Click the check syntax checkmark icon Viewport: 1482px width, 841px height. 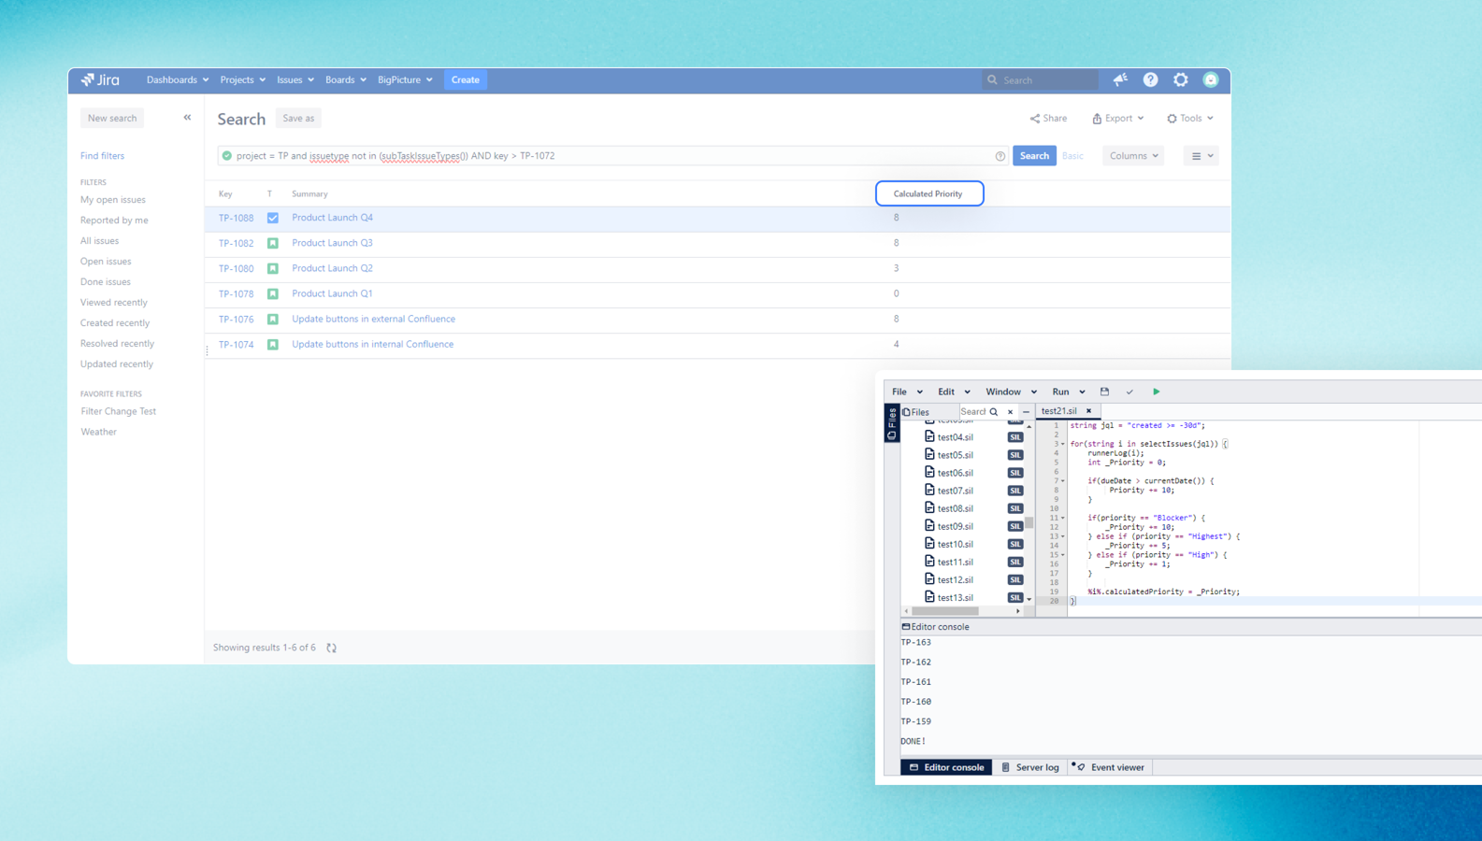click(1129, 392)
